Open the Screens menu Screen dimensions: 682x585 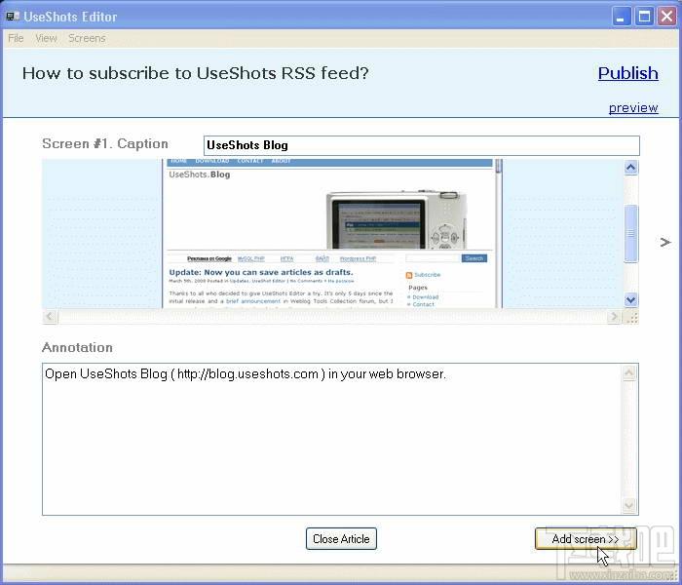(x=87, y=38)
